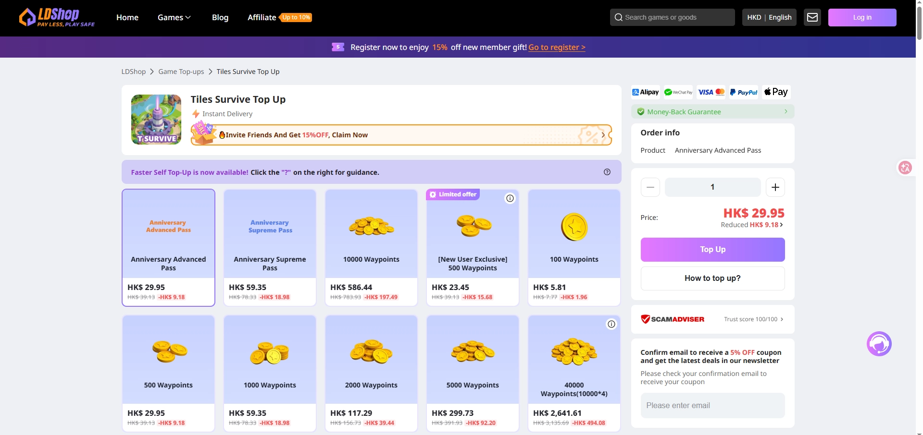Open the mail inbox icon
Viewport: 923px width, 435px height.
pyautogui.click(x=812, y=17)
